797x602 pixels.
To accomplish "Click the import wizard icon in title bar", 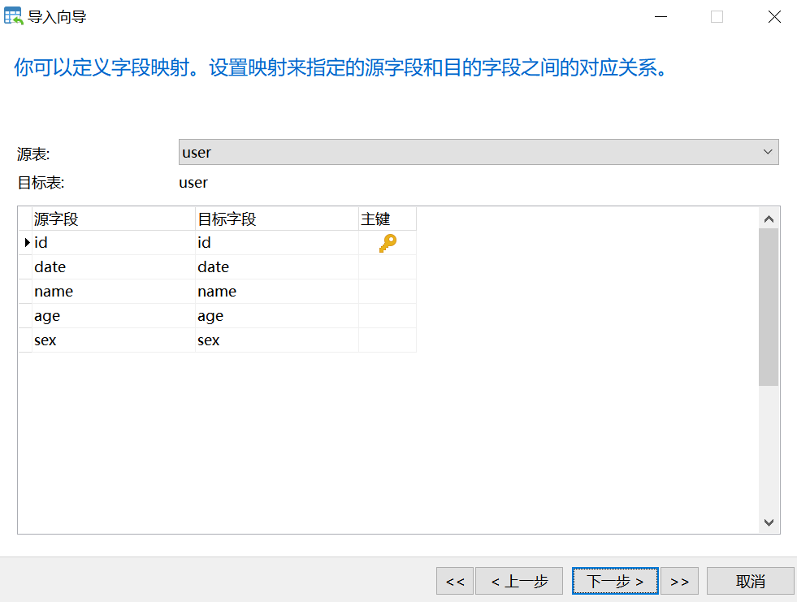I will 11,15.
